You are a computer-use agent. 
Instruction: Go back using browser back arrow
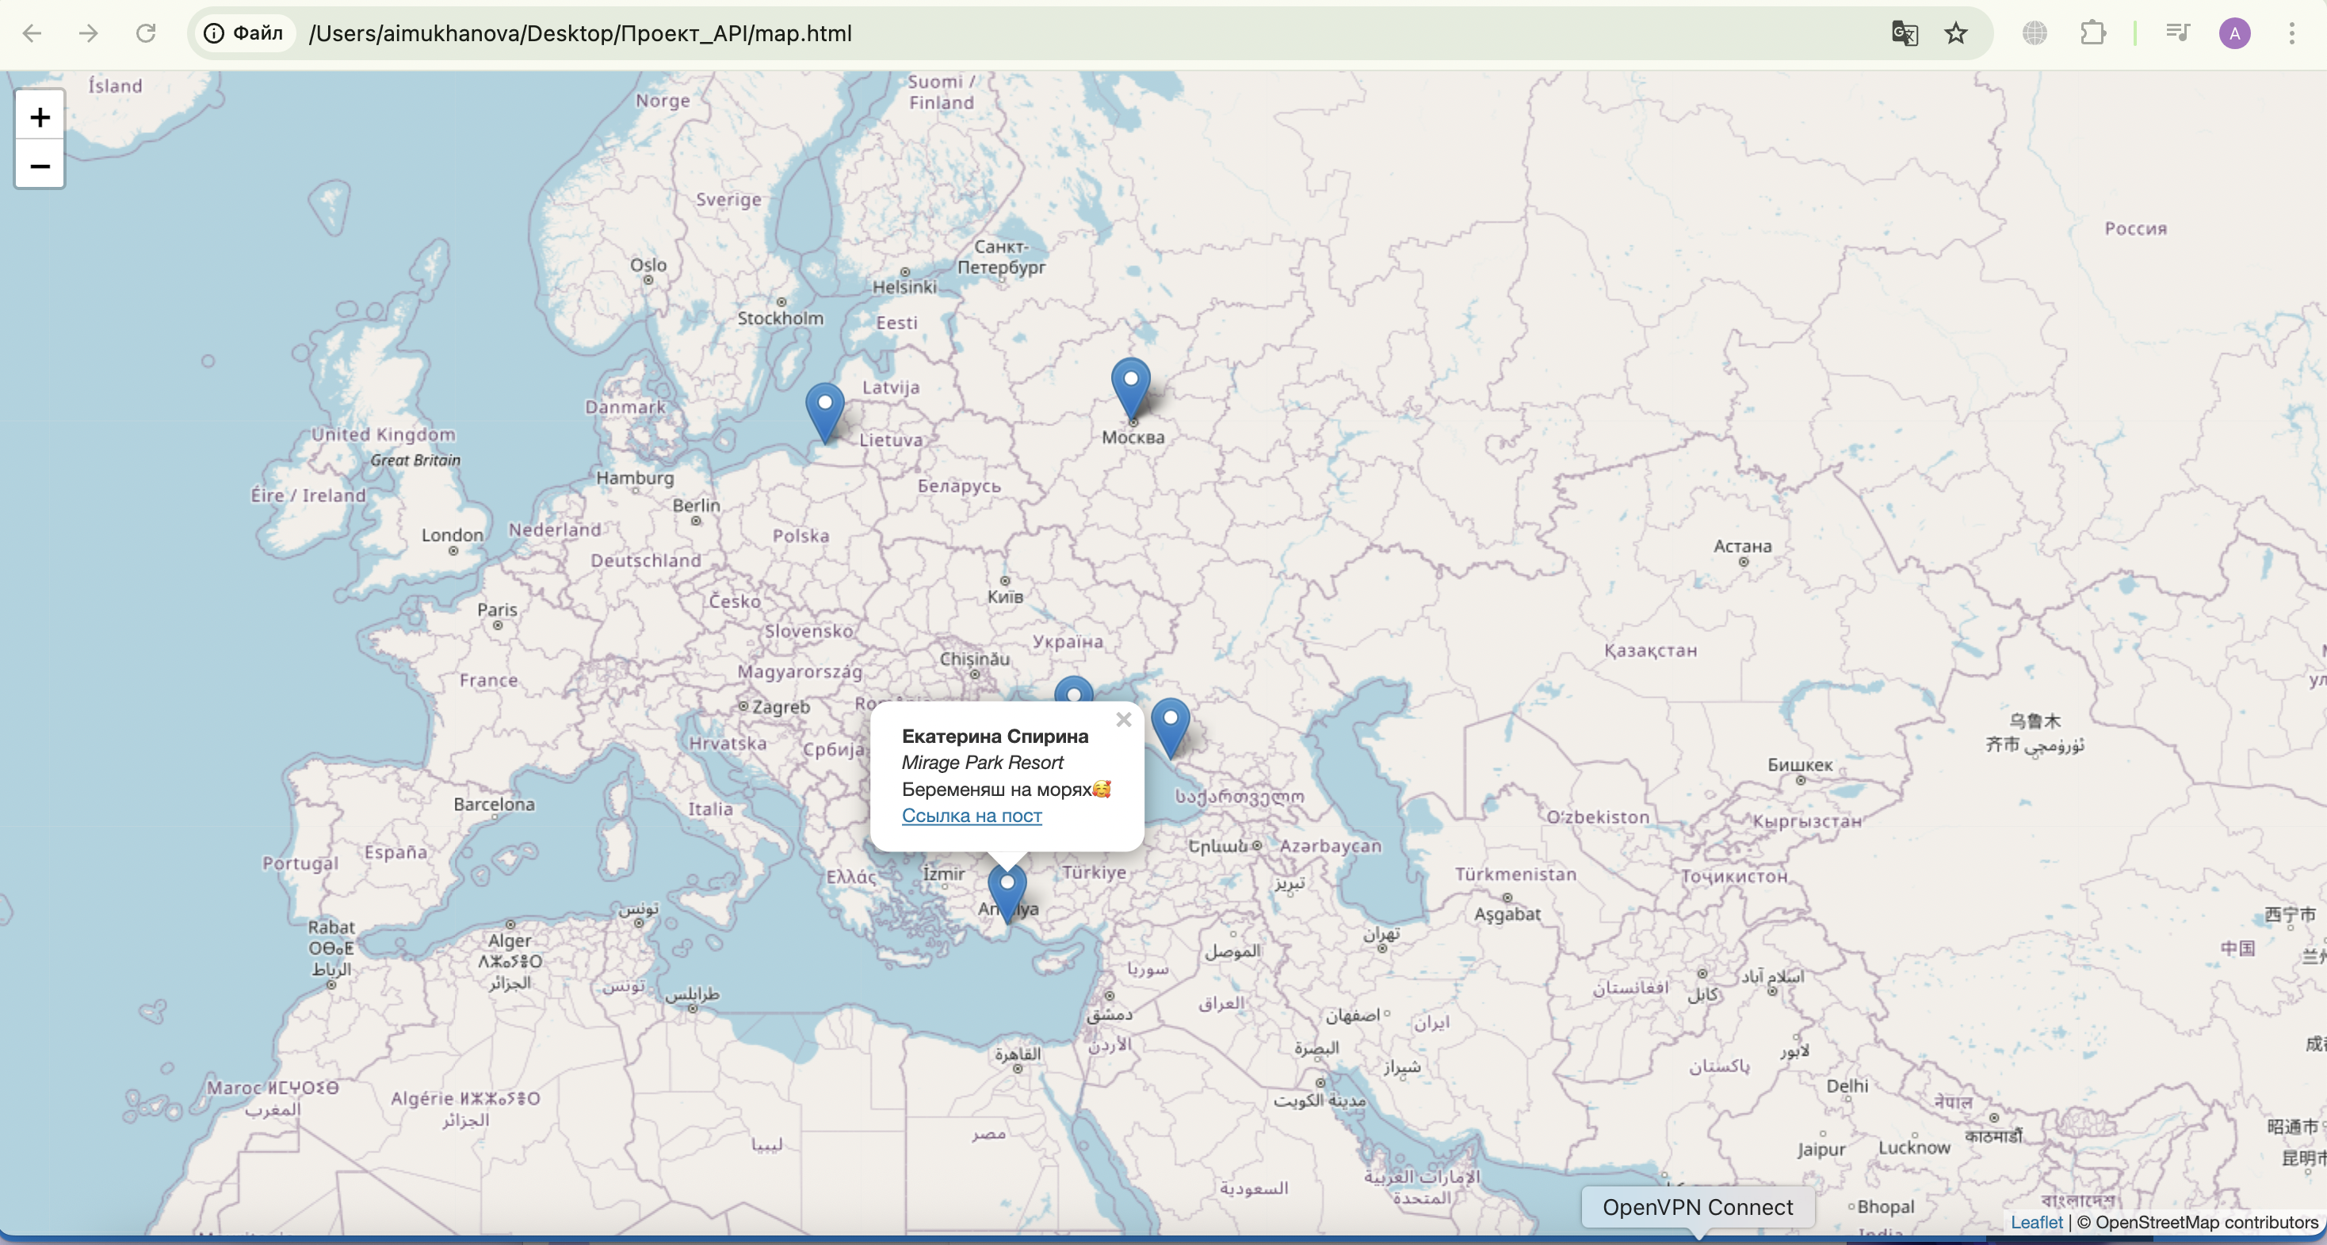click(32, 33)
